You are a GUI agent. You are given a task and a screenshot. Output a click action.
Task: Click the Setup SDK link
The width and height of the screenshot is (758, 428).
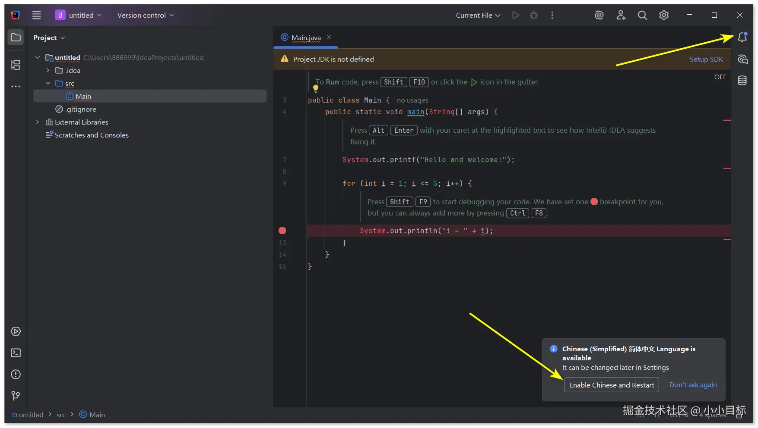706,59
